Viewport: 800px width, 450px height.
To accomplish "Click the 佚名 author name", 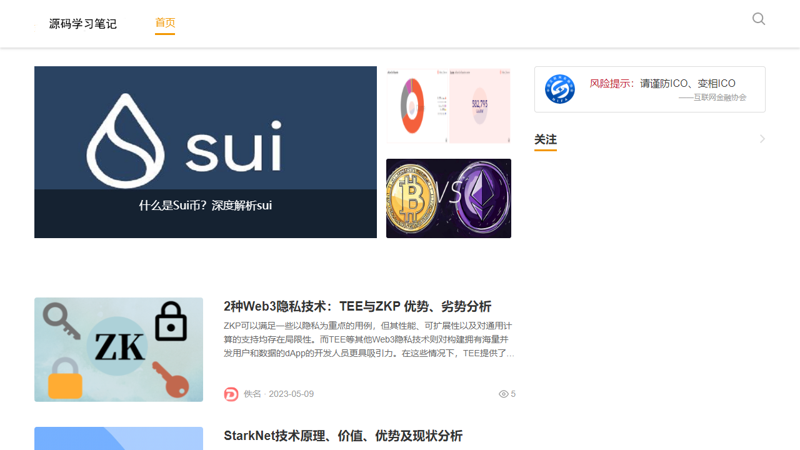I will coord(252,394).
